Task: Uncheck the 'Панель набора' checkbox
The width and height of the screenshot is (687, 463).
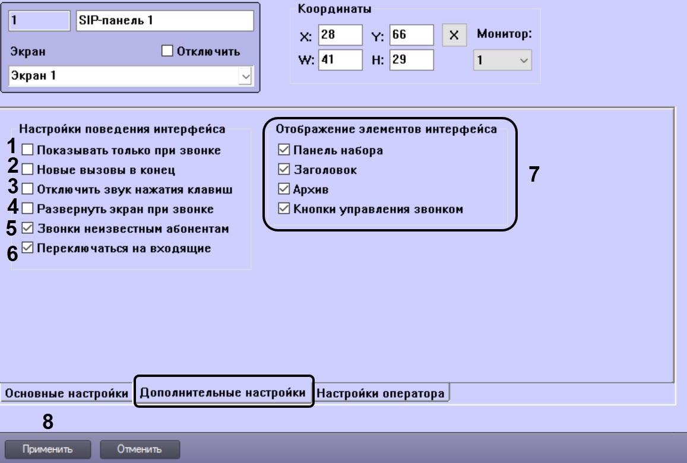Action: [282, 150]
